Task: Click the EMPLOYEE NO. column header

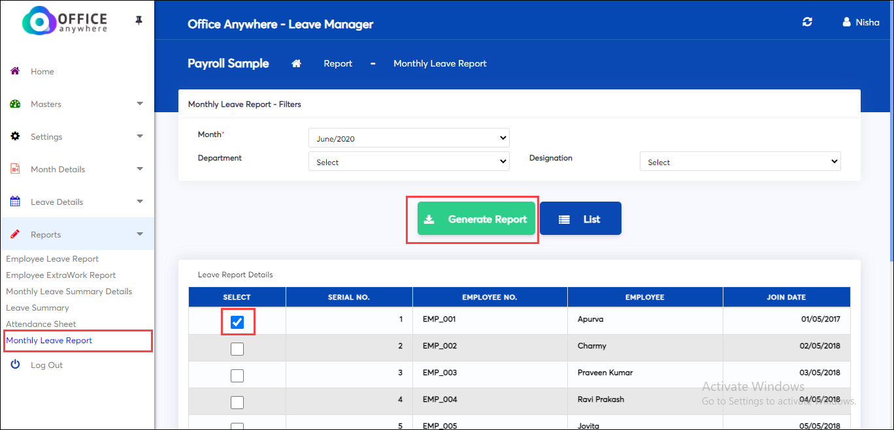Action: click(x=489, y=297)
